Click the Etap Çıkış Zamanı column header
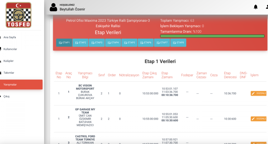 [x=149, y=75]
